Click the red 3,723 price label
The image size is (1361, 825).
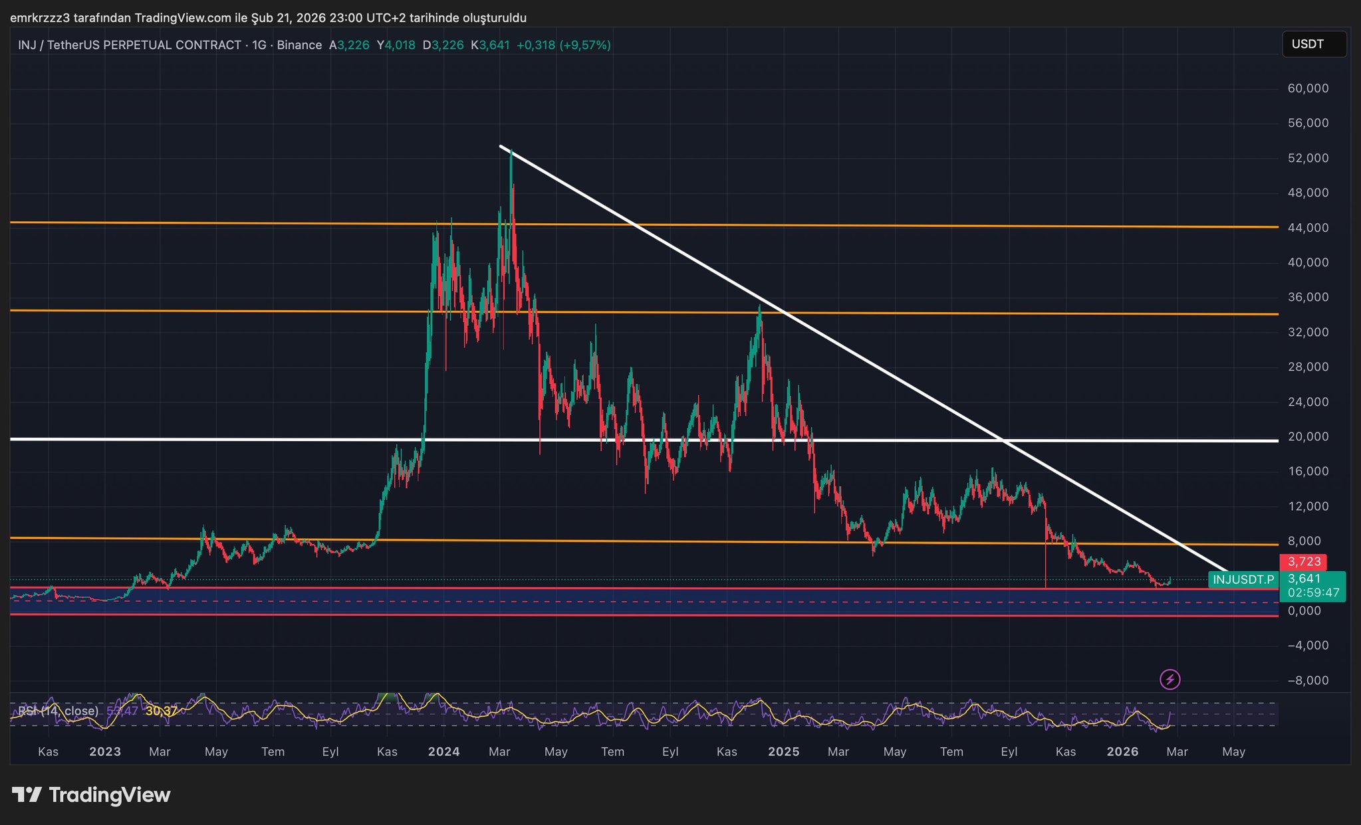(1303, 562)
